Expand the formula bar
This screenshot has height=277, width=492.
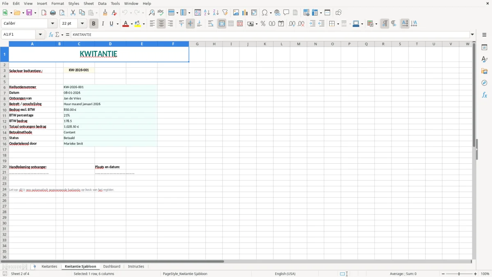coord(473,34)
